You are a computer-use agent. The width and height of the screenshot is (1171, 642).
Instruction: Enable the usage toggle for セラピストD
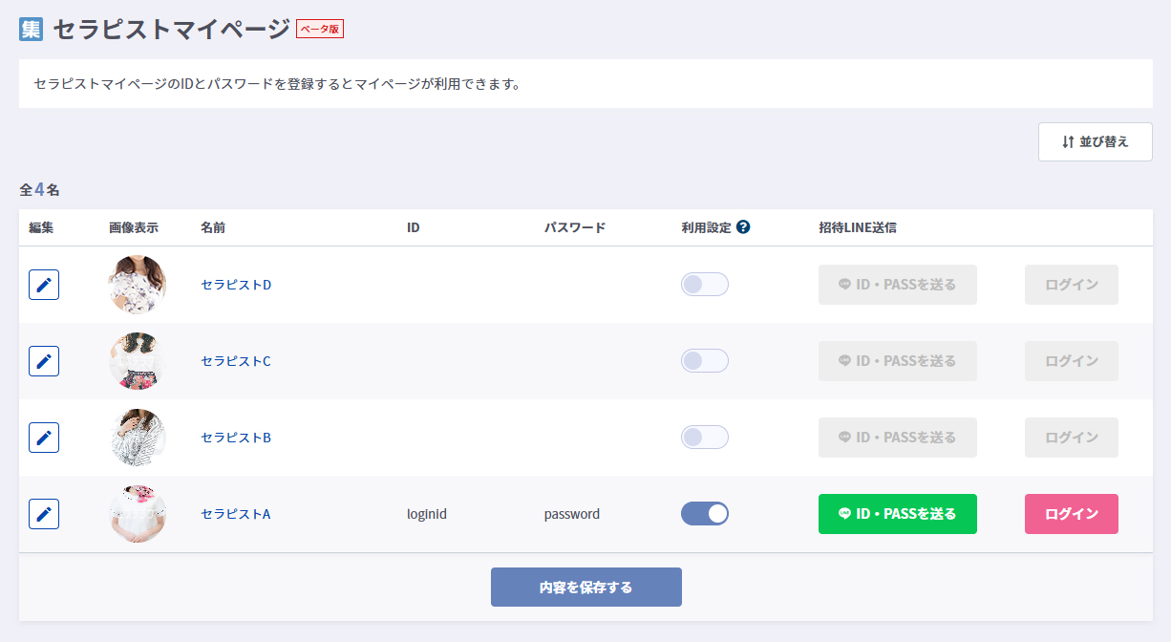coord(704,285)
